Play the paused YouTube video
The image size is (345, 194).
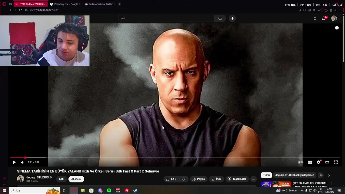click(14, 162)
